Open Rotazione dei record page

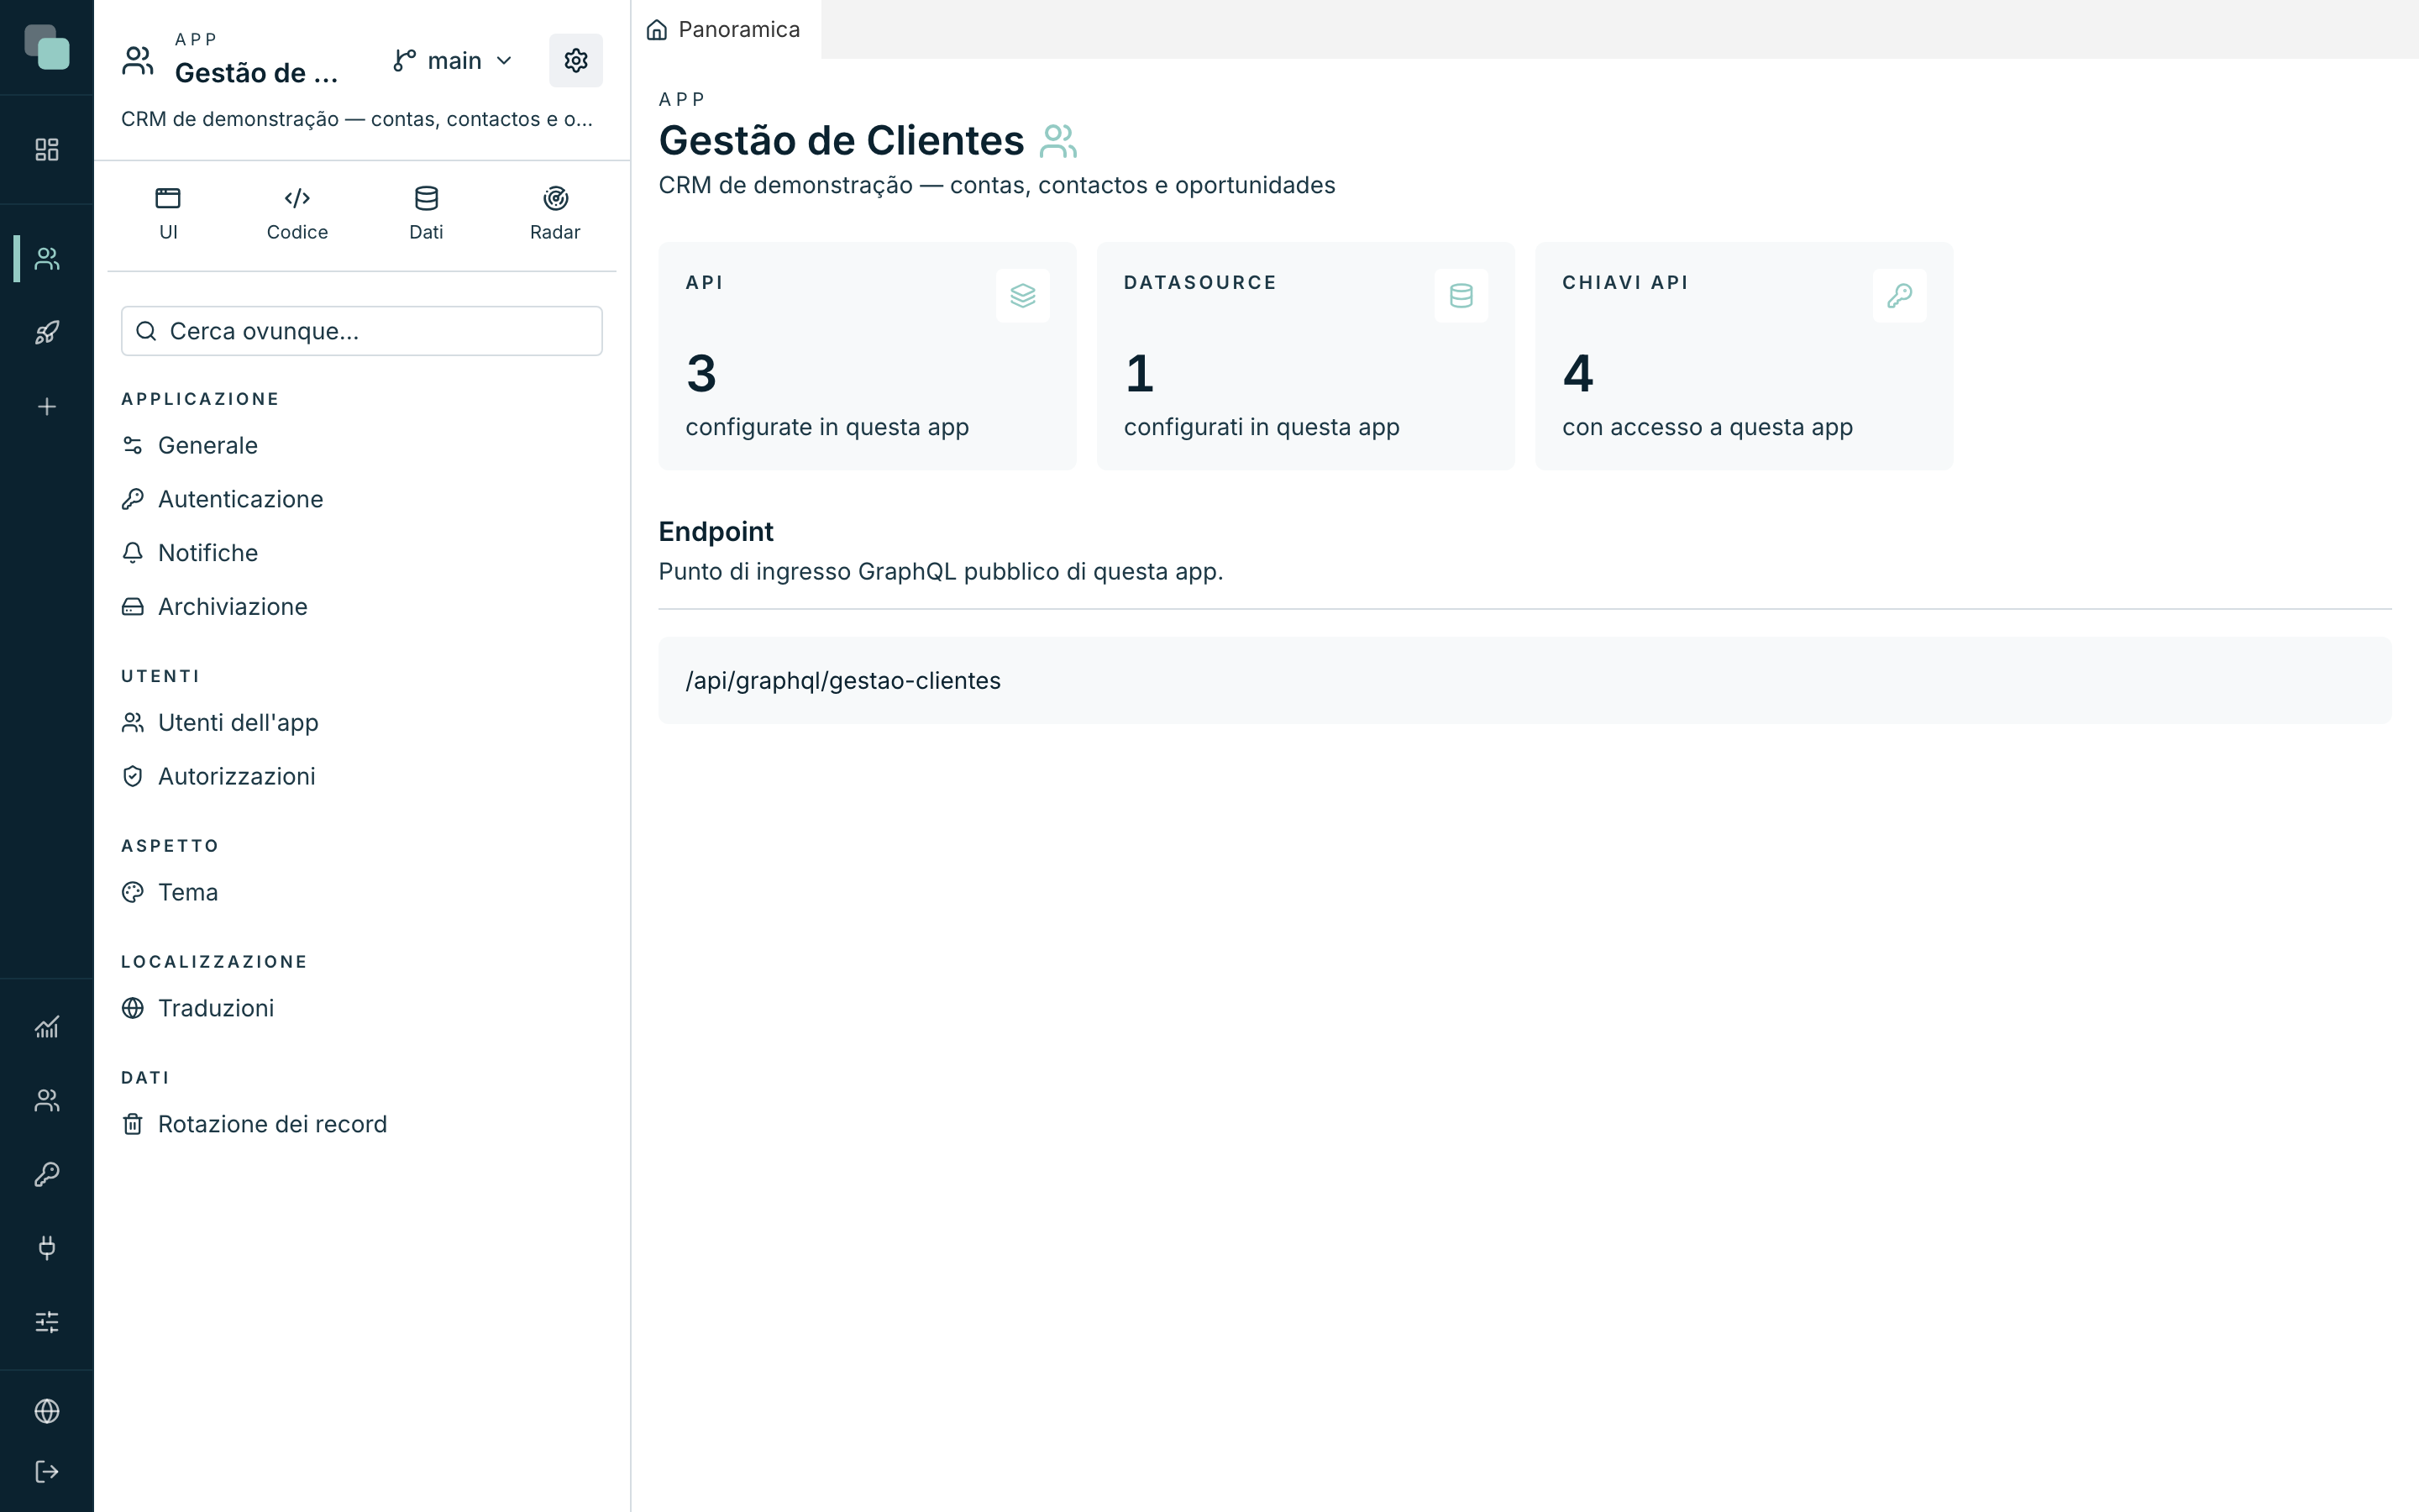[x=362, y=1124]
